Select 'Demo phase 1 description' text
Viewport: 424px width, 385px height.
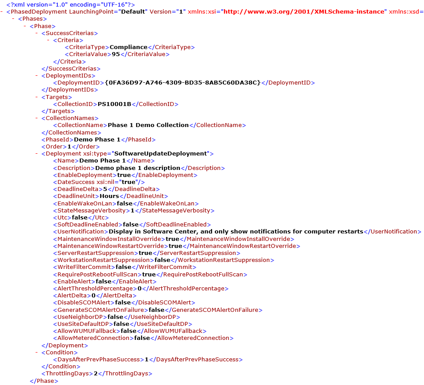click(138, 168)
